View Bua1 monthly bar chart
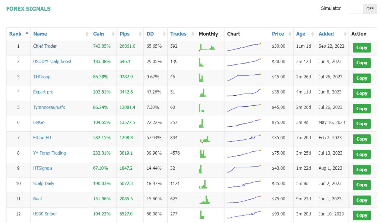The height and width of the screenshot is (223, 382). pos(204,200)
